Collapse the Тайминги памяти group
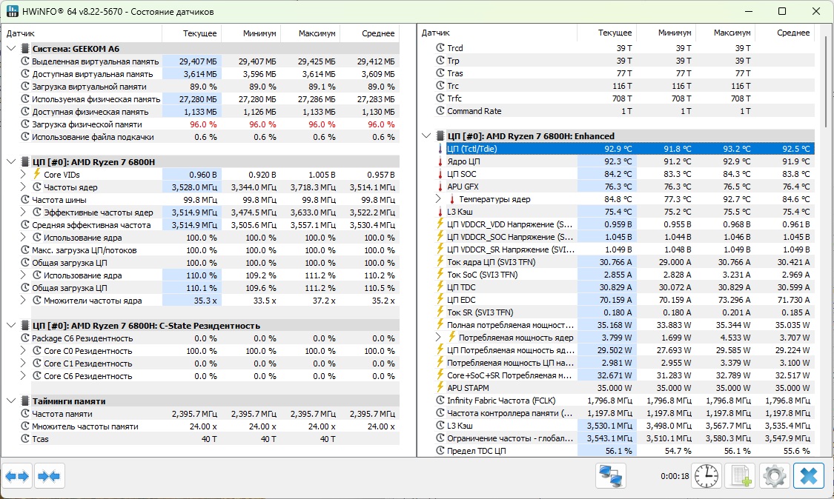Image resolution: width=834 pixels, height=499 pixels. 12,401
